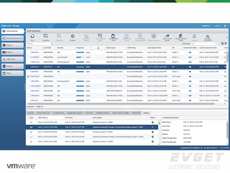230x173 pixels.
Task: Click the clear filter funnel icon
Action: tap(222, 44)
